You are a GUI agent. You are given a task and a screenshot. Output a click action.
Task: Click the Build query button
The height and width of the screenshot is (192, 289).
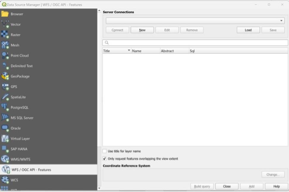(202, 186)
